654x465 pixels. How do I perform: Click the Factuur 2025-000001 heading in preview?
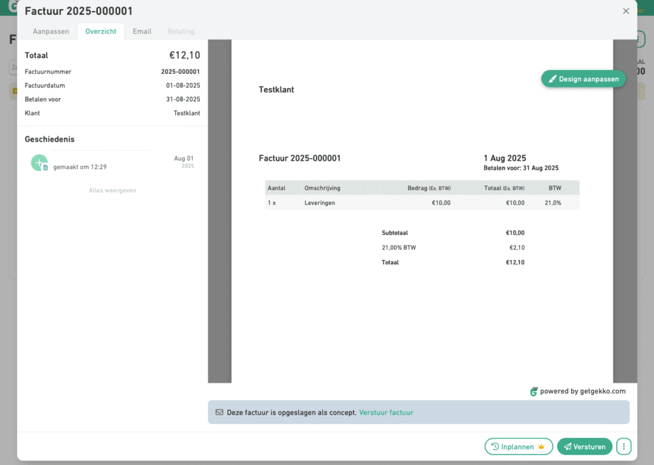[x=300, y=158]
